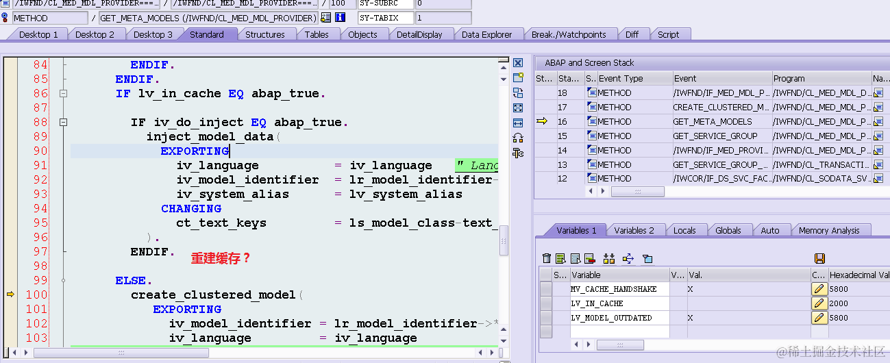Click the navigate icon on stack row 12
The width and height of the screenshot is (890, 363).
(x=878, y=179)
